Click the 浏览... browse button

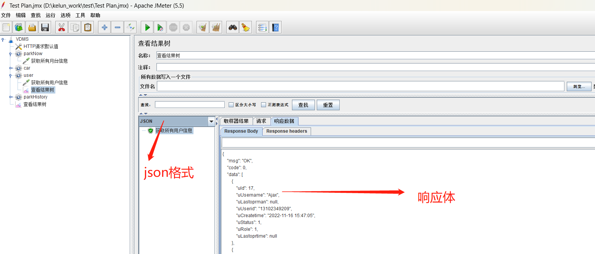click(x=579, y=86)
